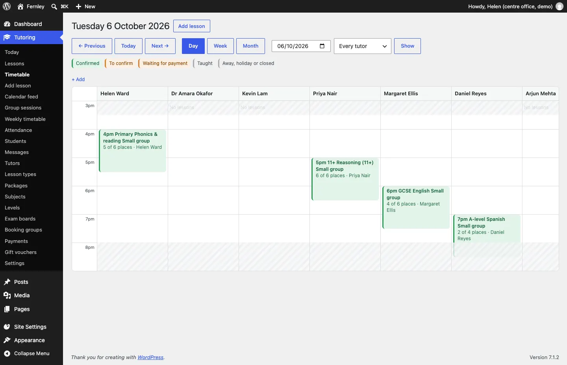The height and width of the screenshot is (365, 567).
Task: Click the Media library icon
Action: coord(7,295)
